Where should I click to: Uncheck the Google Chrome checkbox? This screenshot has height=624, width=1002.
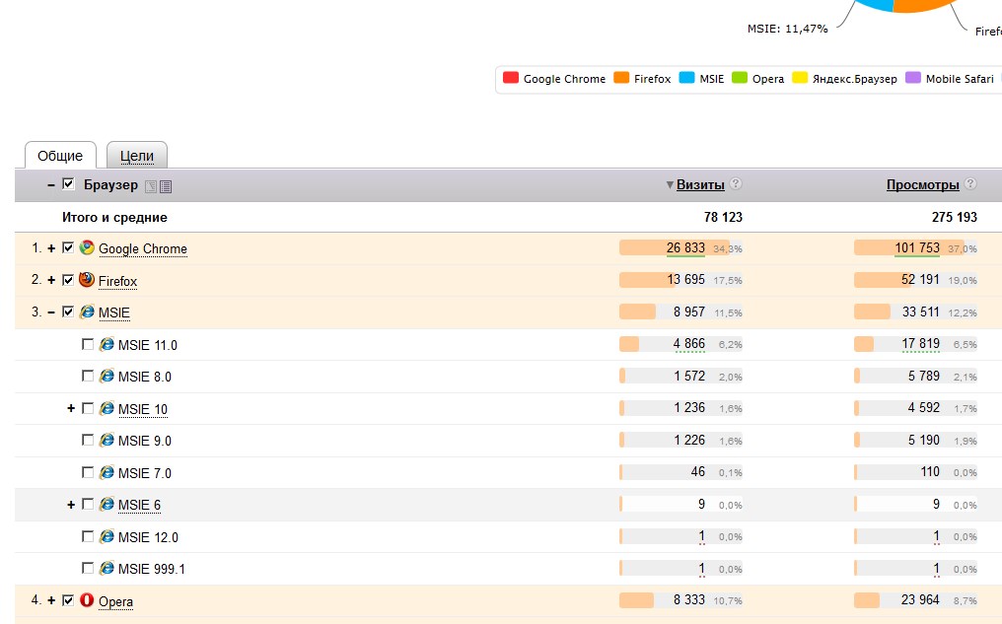click(x=68, y=247)
